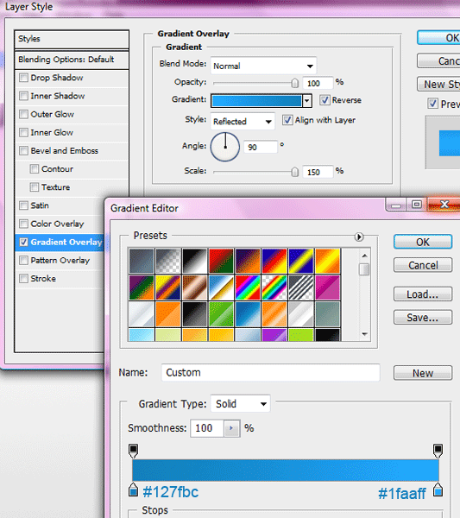Screen dimensions: 460x518
Task: Uncheck the Reverse gradient option
Action: 325,100
